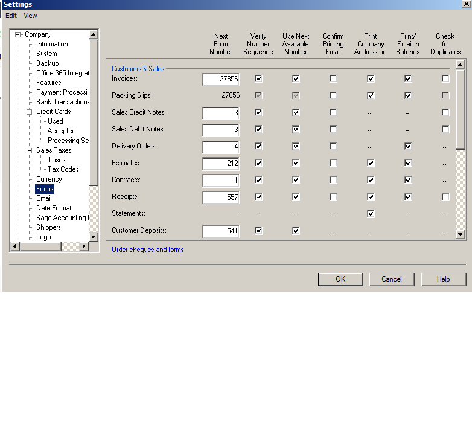Select Forms in the settings tree
The image size is (472, 439).
(45, 189)
